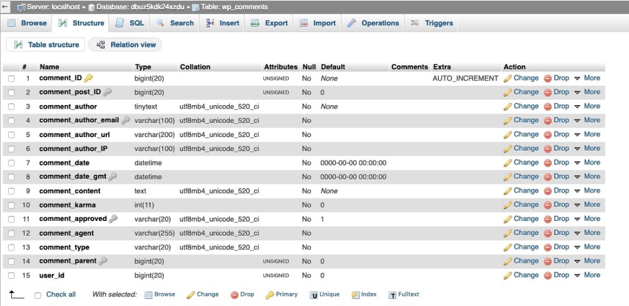The image size is (629, 306).
Task: Open the Insert tab
Action: (x=223, y=23)
